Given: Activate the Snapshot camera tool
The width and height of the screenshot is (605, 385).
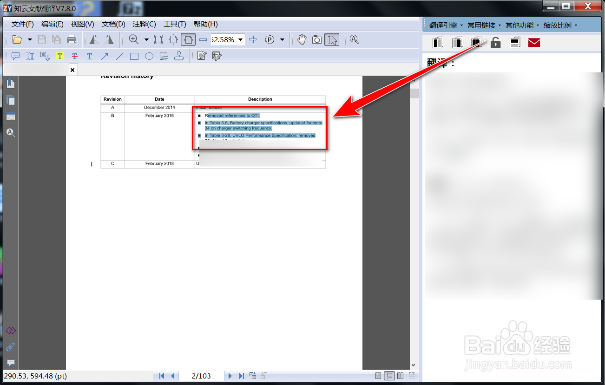Looking at the screenshot, I should (317, 39).
